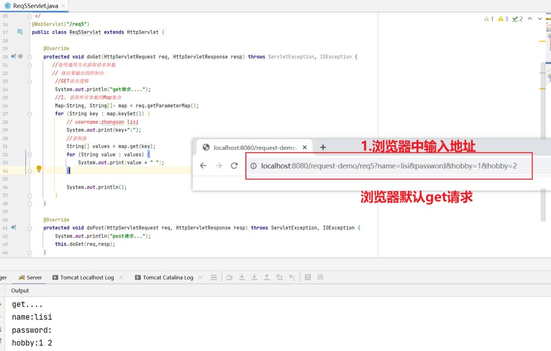Click browser reload button
This screenshot has height=351, width=551.
click(234, 166)
